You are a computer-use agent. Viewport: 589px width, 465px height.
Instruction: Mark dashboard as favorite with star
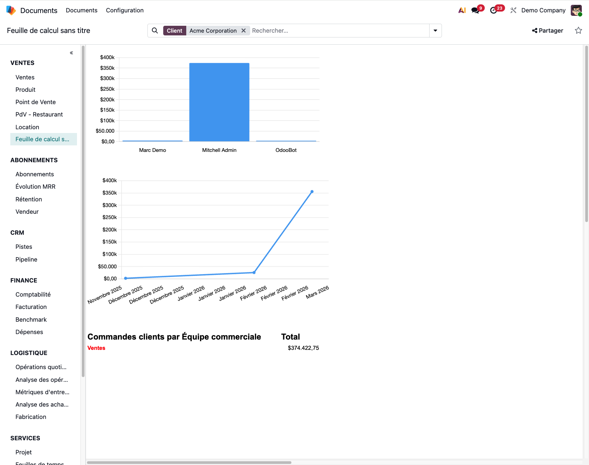point(578,31)
